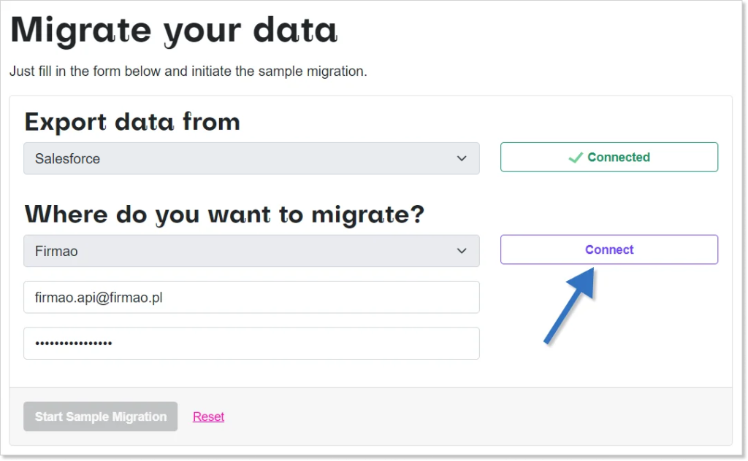The image size is (748, 461).
Task: Focus the masked password field
Action: pos(251,344)
